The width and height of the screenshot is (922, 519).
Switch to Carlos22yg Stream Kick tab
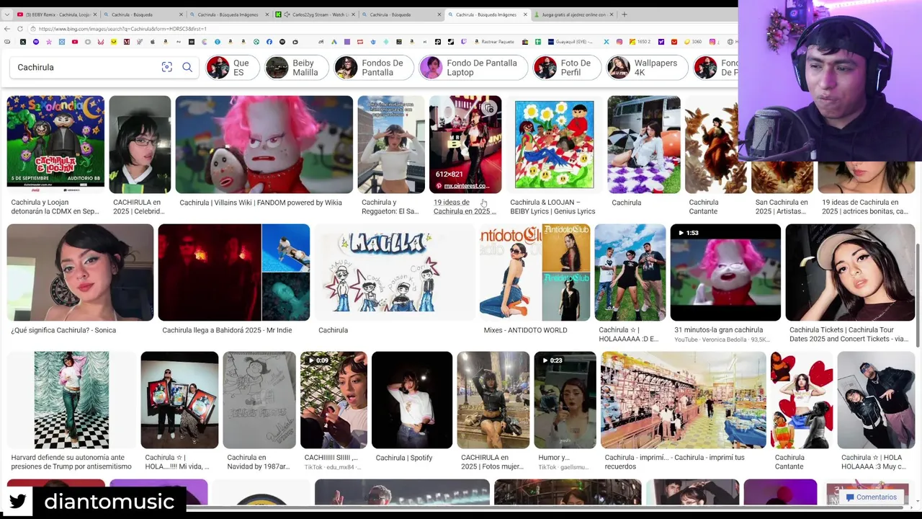pos(314,14)
